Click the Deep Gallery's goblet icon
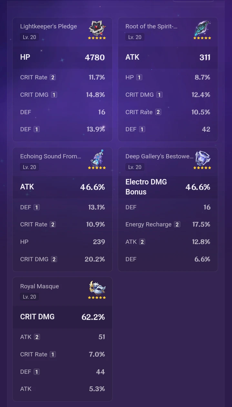This screenshot has width=232, height=407. tap(202, 158)
